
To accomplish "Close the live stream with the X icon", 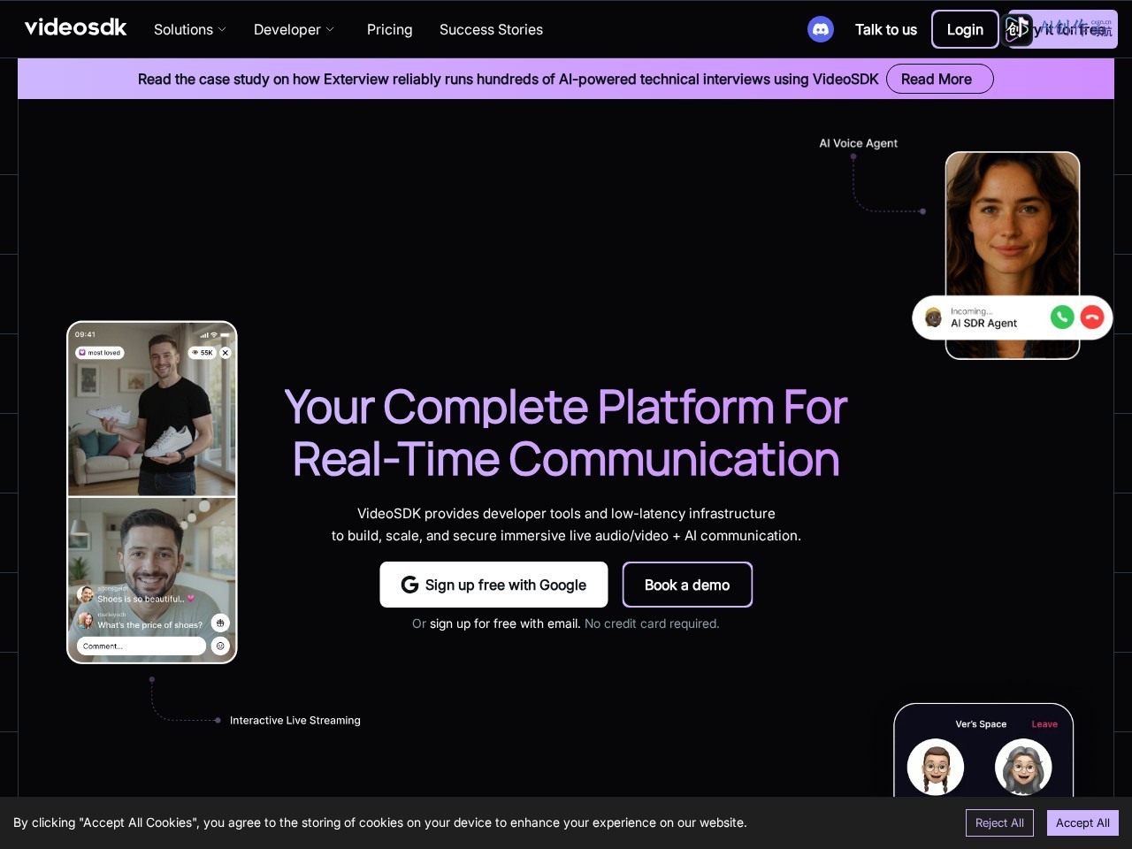I will click(x=226, y=353).
